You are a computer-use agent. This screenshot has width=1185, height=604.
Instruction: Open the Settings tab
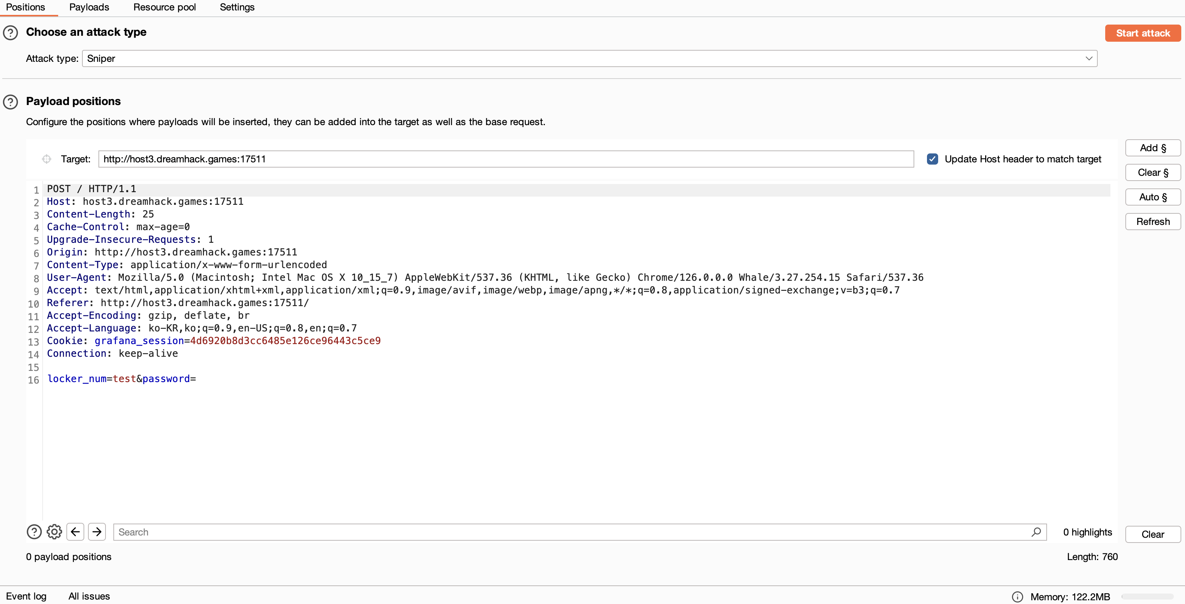[x=237, y=7]
